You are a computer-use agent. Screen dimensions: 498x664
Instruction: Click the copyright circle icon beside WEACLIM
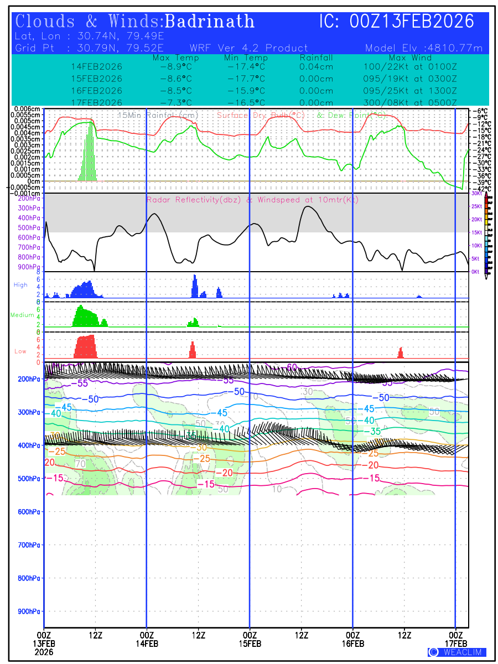[434, 652]
